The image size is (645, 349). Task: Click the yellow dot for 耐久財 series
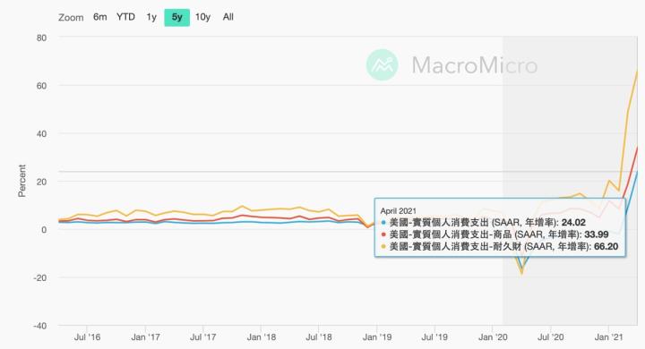(383, 246)
